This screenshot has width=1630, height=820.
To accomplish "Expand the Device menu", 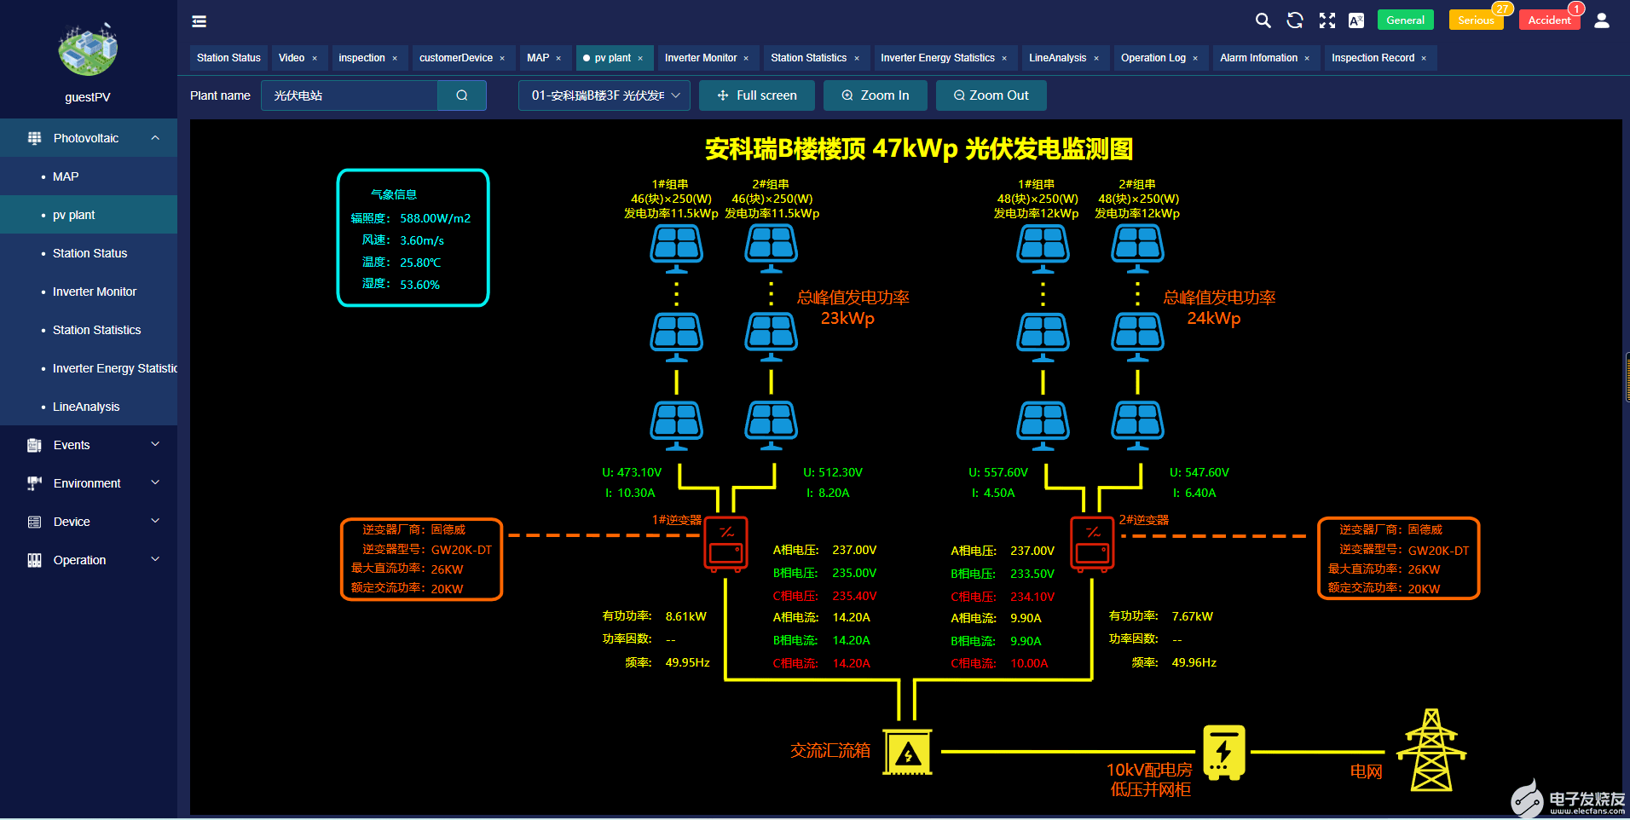I will (155, 521).
